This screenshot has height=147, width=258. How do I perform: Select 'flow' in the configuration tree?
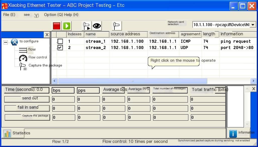(32, 49)
